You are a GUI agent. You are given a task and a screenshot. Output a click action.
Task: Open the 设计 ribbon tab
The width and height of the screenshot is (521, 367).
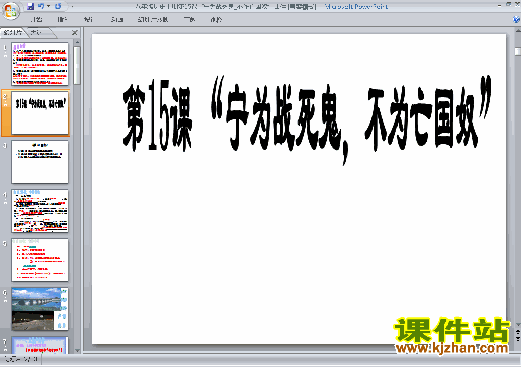tap(90, 19)
